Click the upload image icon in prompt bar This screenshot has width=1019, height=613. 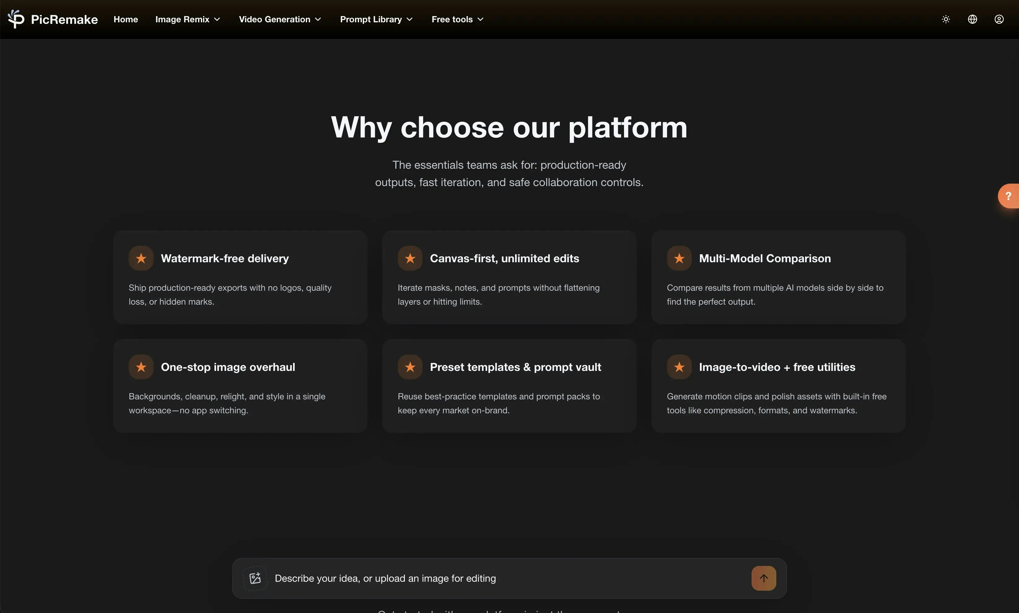click(x=255, y=578)
